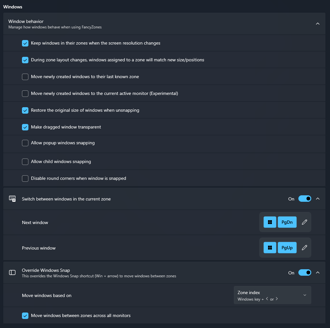Uncheck Make dragged window transparent
330x328 pixels.
(x=25, y=127)
